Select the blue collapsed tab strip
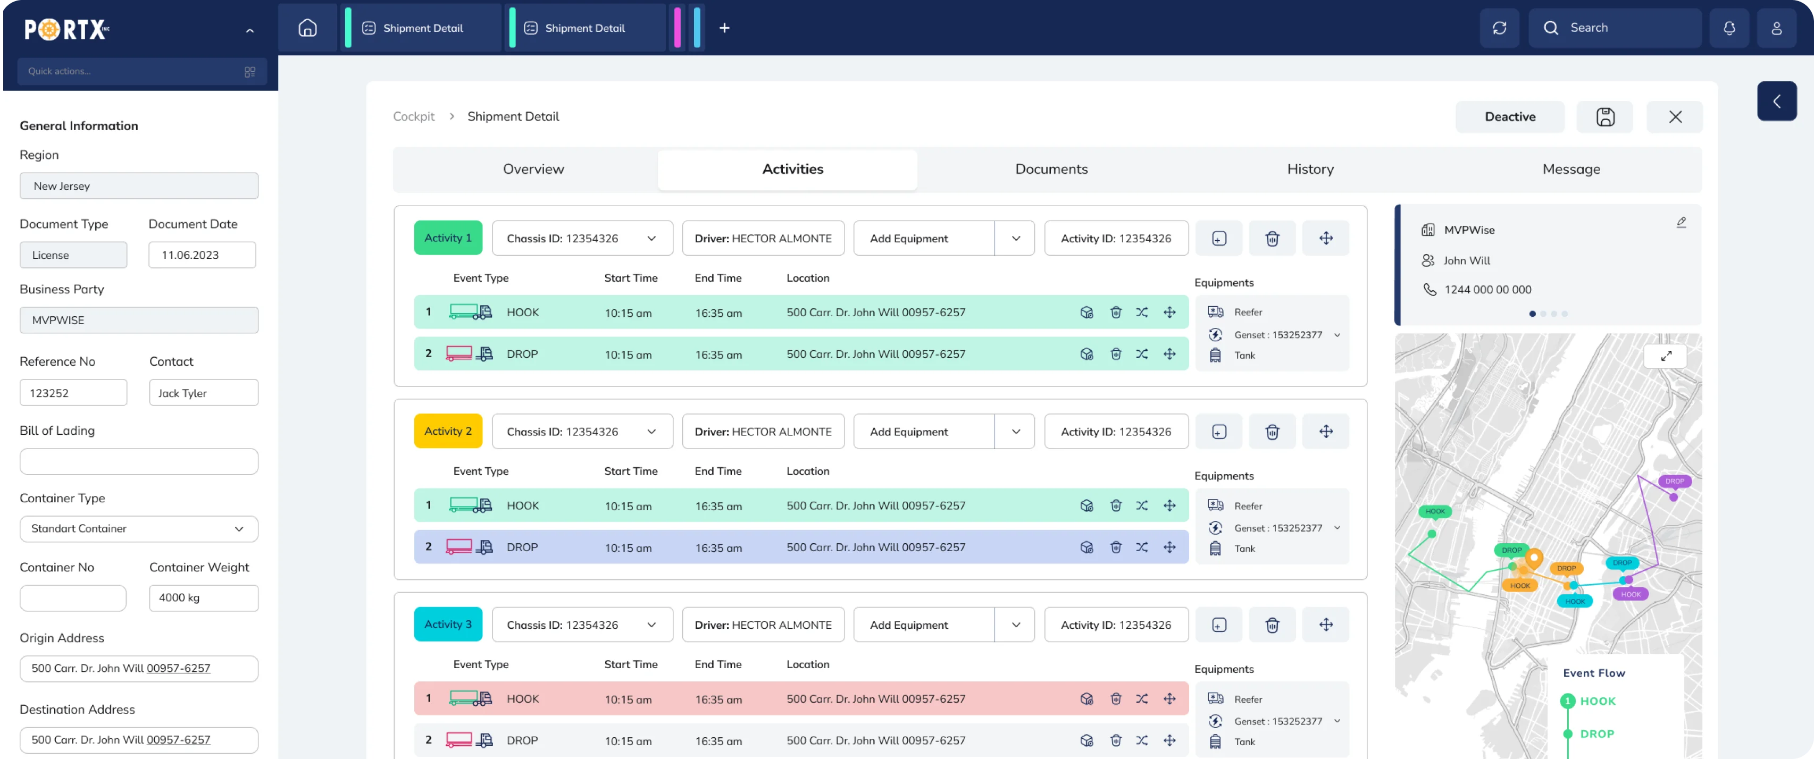 coord(697,28)
